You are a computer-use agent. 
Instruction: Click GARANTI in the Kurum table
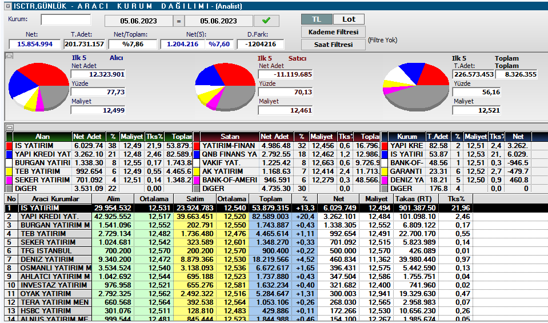tap(406, 172)
